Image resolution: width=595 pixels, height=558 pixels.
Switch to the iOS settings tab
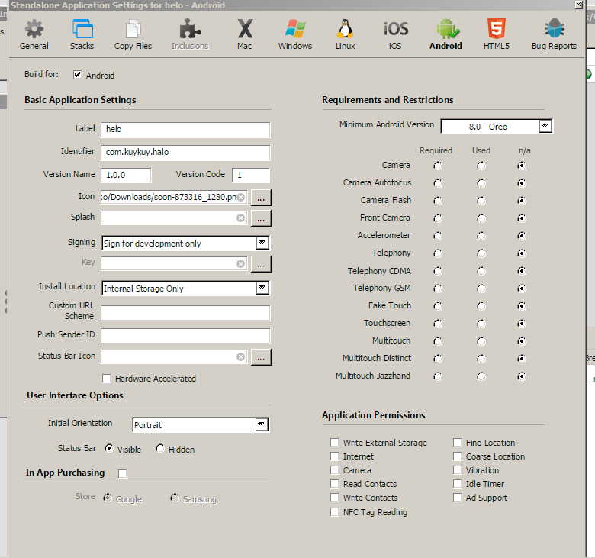click(395, 34)
